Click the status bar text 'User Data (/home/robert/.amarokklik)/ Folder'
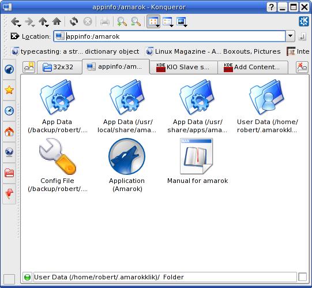The image size is (312, 288). [108, 277]
